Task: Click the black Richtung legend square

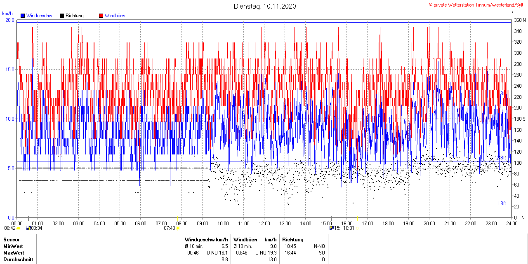Action: click(x=62, y=16)
